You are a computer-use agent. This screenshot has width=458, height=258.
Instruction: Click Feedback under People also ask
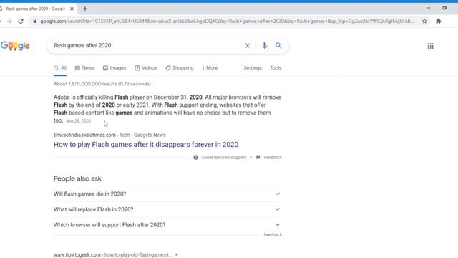tap(273, 234)
